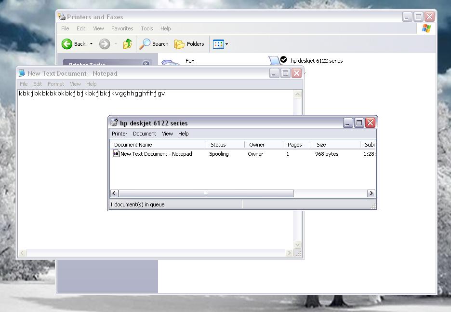Close the Notepad window
Viewport: 451px width, 312px height.
click(x=296, y=73)
